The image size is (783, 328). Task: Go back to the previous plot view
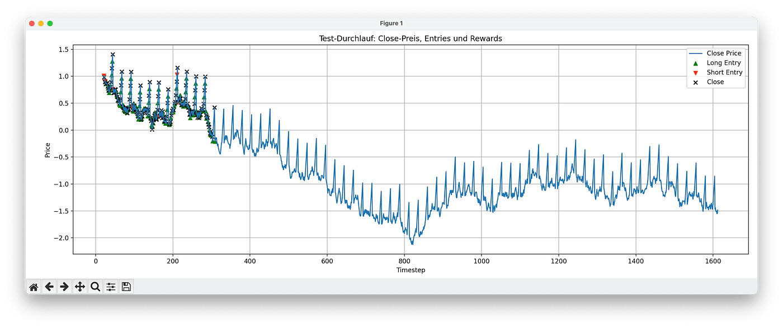pyautogui.click(x=49, y=287)
